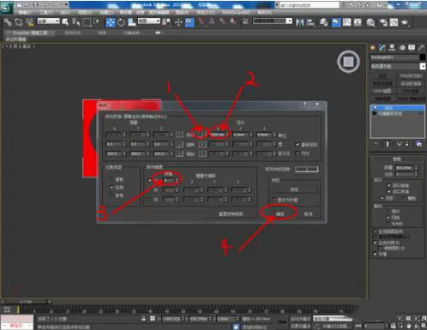Open the reference coordinate system dropdown
Image resolution: width=427 pixels, height=330 pixels.
[149, 21]
